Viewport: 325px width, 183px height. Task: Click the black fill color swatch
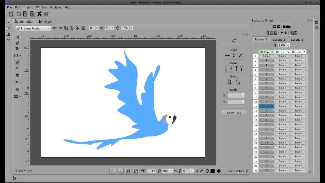click(x=213, y=171)
